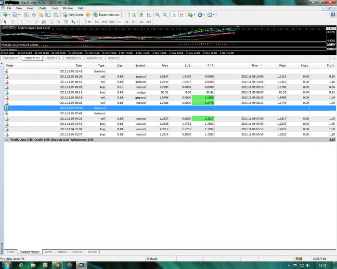The width and height of the screenshot is (337, 269).
Task: Toggle the H4 timeframe
Action: point(126,22)
